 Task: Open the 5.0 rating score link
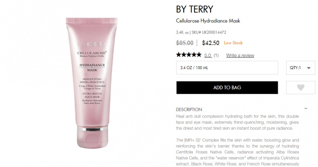(x=208, y=55)
